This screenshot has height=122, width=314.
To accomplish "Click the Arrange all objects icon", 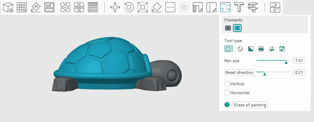I will pyautogui.click(x=49, y=7).
